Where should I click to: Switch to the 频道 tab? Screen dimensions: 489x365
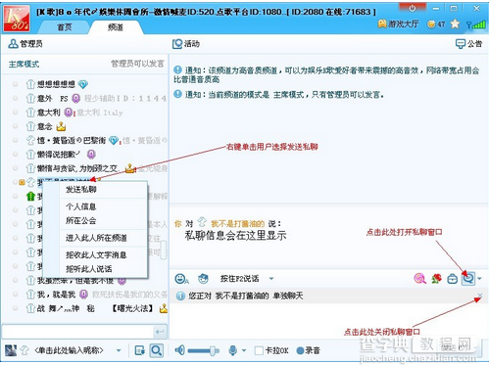click(x=116, y=27)
